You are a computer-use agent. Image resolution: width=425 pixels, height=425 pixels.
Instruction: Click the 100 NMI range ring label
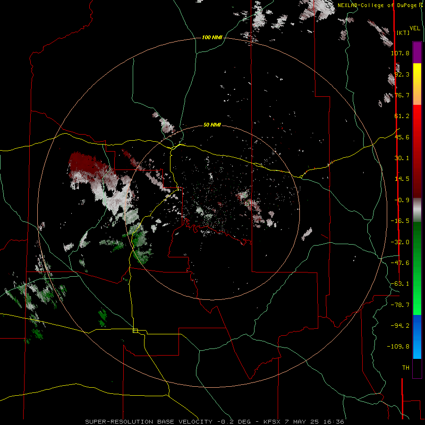pos(212,37)
